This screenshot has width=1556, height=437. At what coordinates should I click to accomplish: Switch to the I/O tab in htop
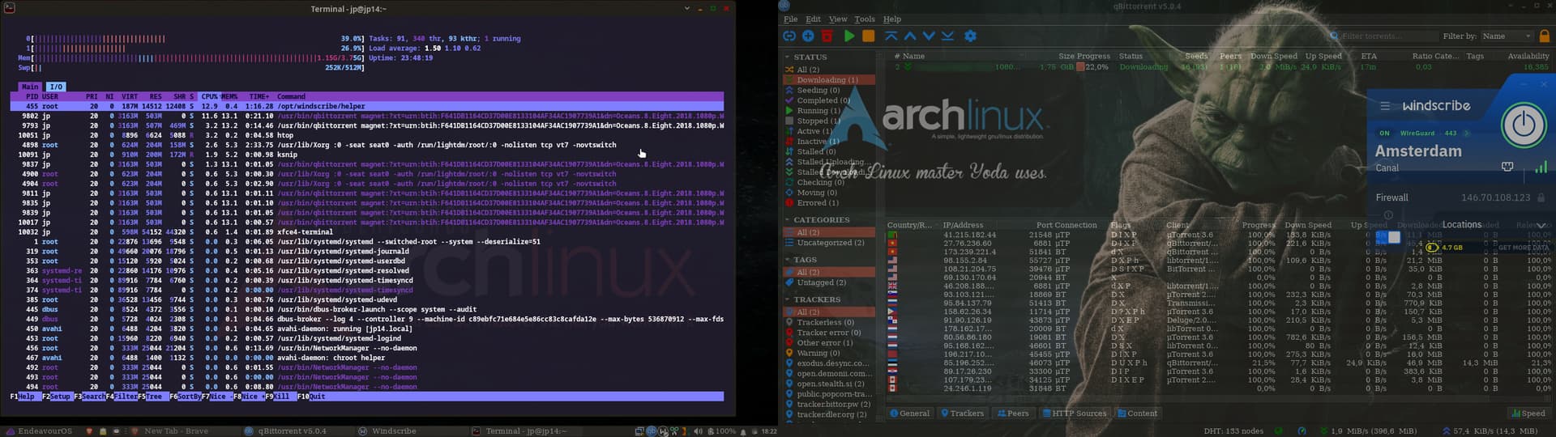coord(55,87)
